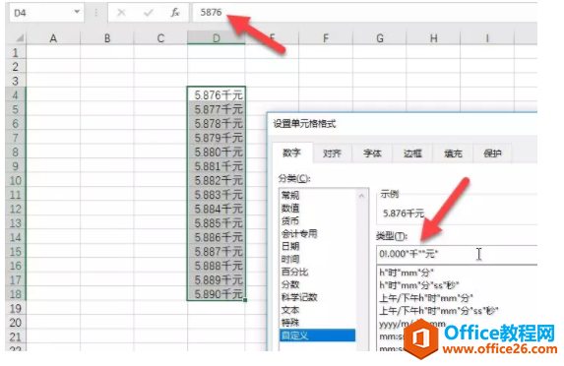Image resolution: width=564 pixels, height=366 pixels.
Task: Switch to the 字体 tab
Action: tap(372, 153)
